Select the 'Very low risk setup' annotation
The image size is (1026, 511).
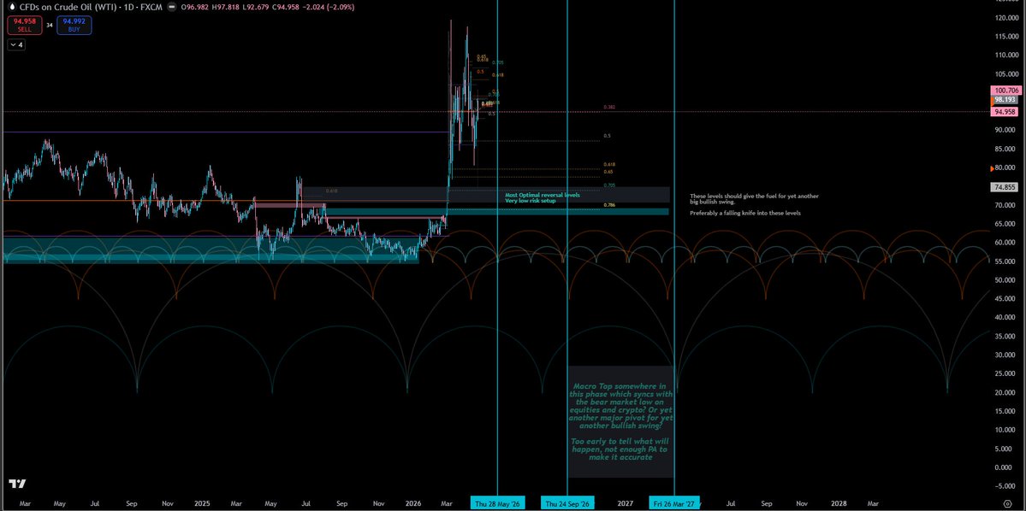tap(530, 201)
